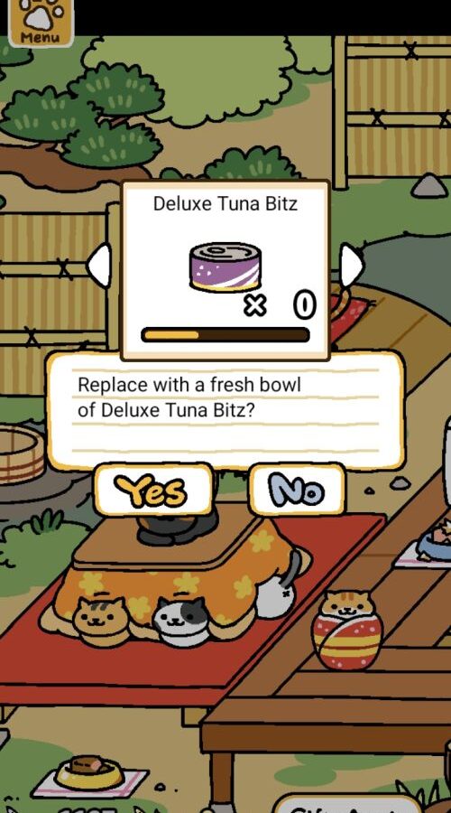Tap the Deluxe Tuna Bitz title text
Image resolution: width=451 pixels, height=813 pixels.
225,204
